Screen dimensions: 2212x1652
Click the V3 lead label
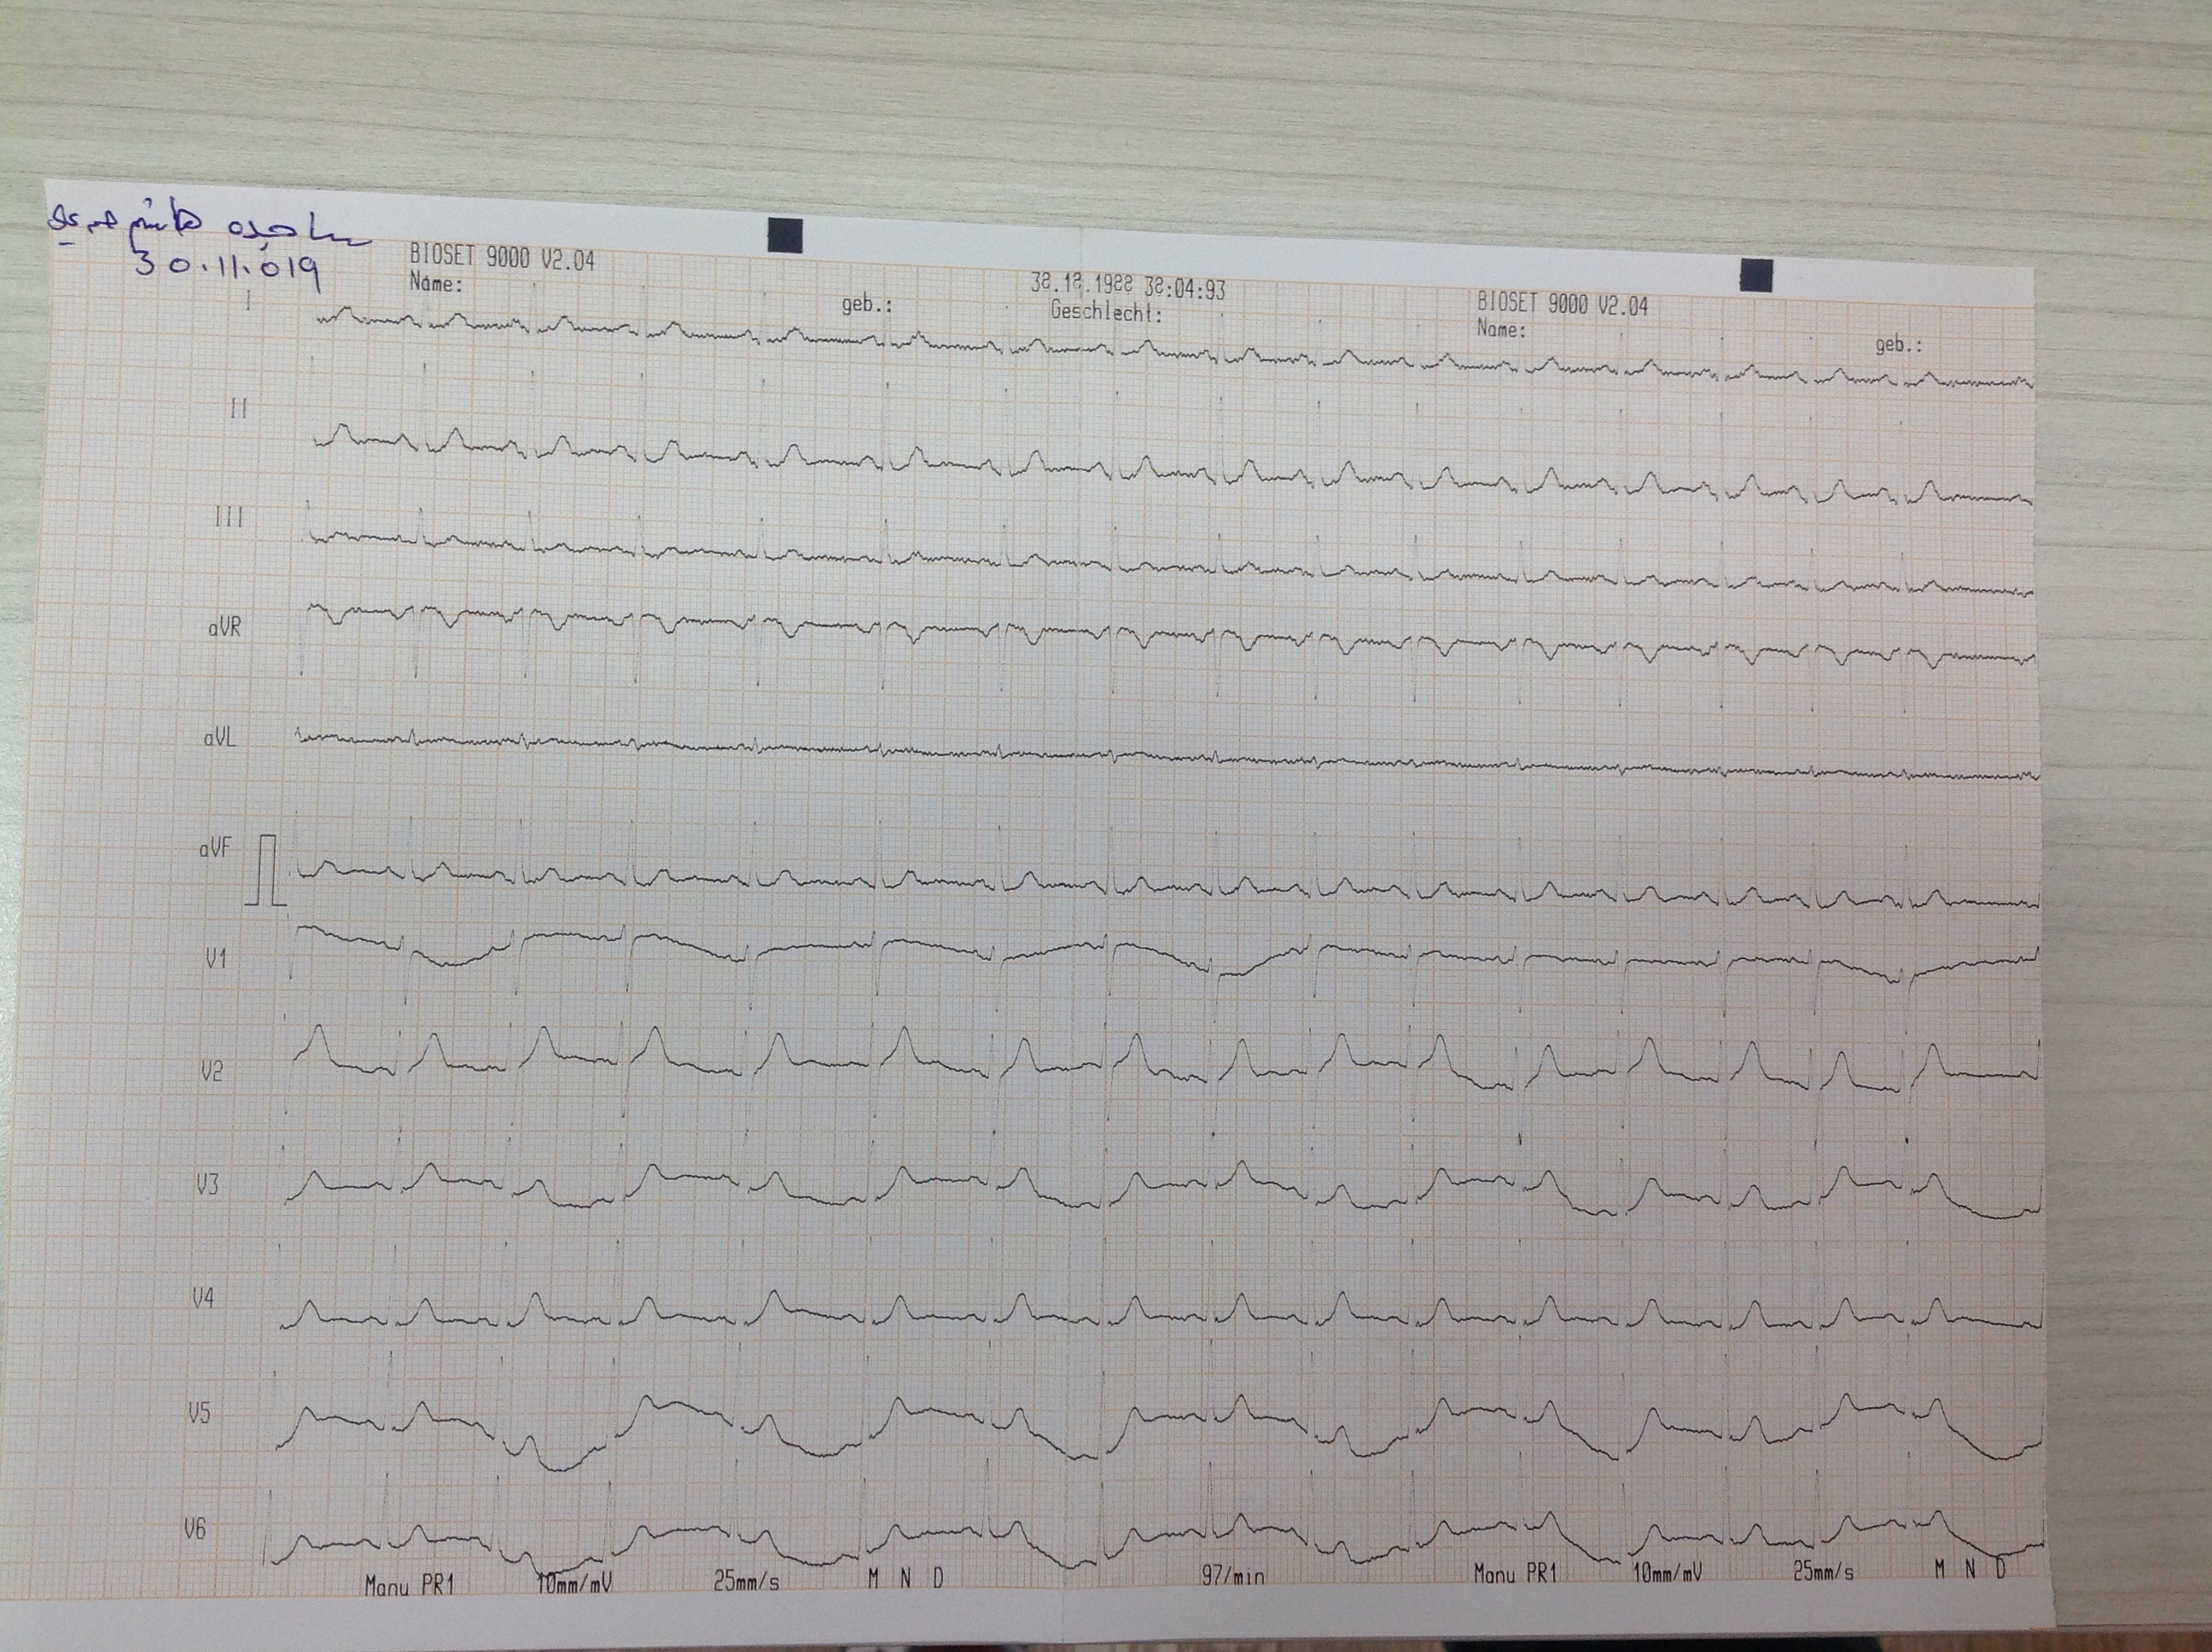point(207,1186)
